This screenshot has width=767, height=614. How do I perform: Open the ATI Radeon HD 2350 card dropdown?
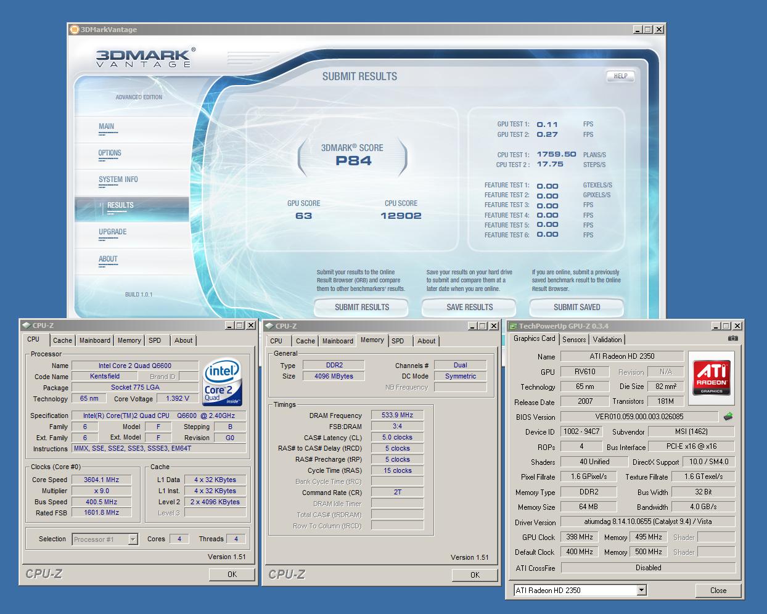pos(641,591)
